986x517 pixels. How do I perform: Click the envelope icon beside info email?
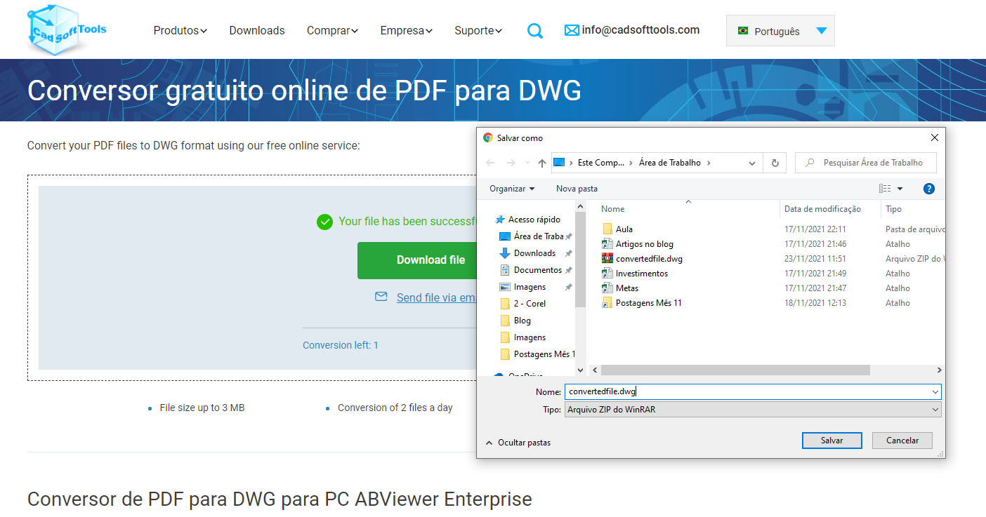[x=572, y=30]
